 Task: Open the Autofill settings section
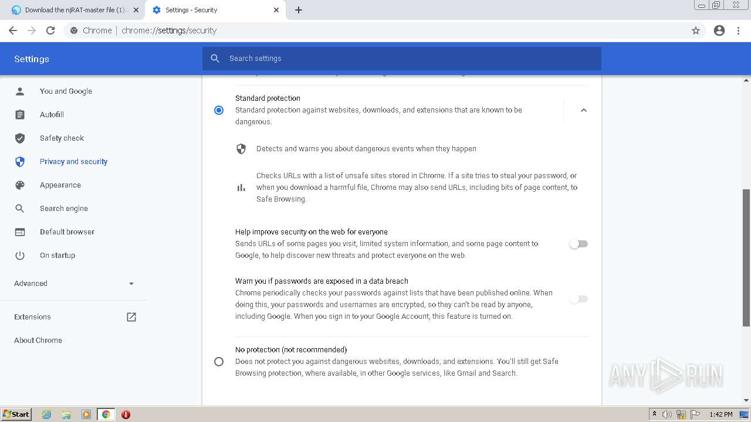point(52,114)
